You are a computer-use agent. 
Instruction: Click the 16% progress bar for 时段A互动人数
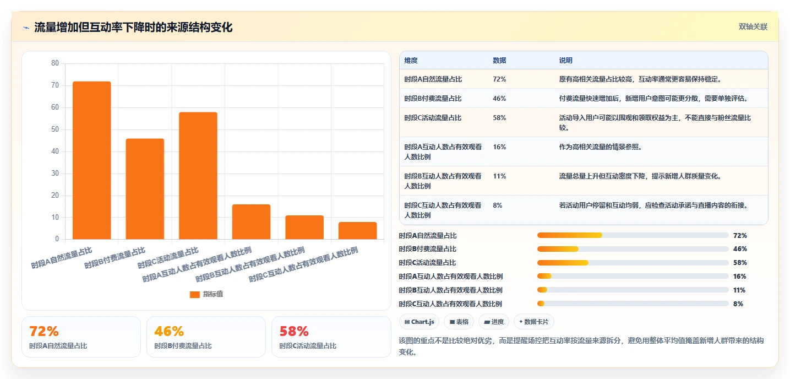pyautogui.click(x=633, y=277)
